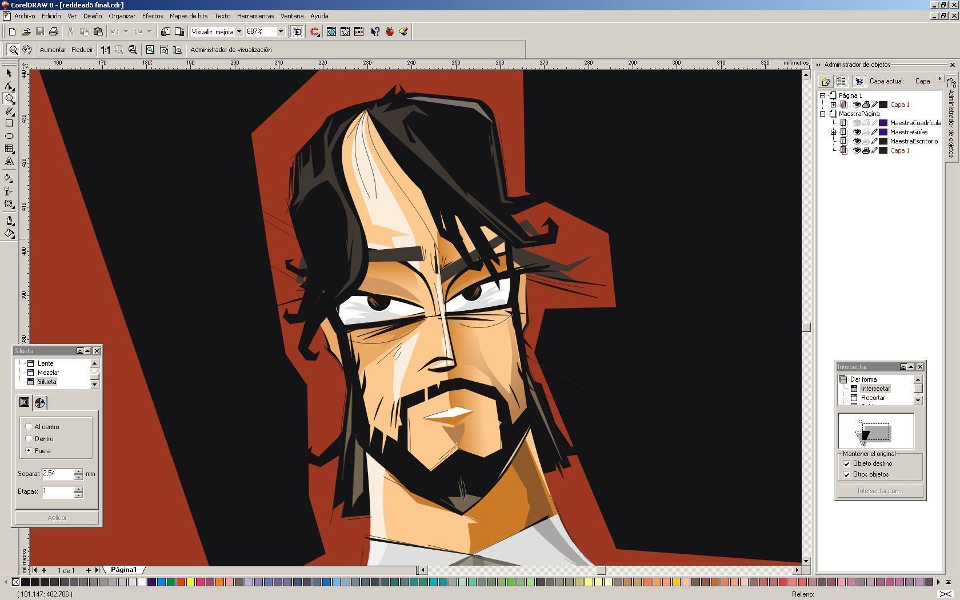Viewport: 960px width, 600px height.
Task: Open the 'Mapas de bits' menu
Action: (x=189, y=16)
